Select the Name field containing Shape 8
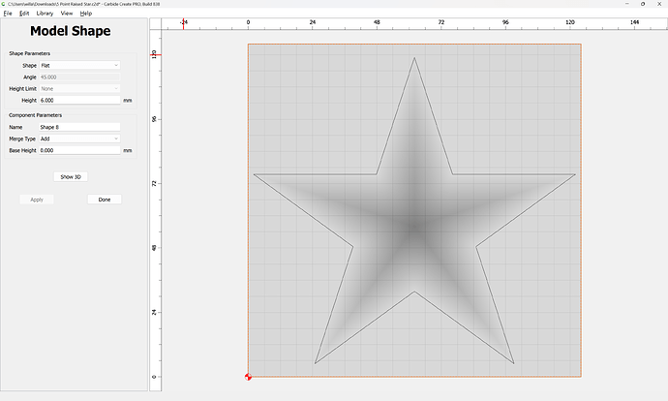The height and width of the screenshot is (401, 668). 79,127
